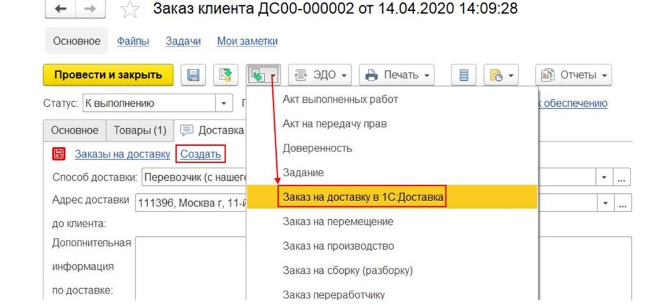The width and height of the screenshot is (667, 307).
Task: Click the red icon beside Заказы на доставку
Action: 59,154
